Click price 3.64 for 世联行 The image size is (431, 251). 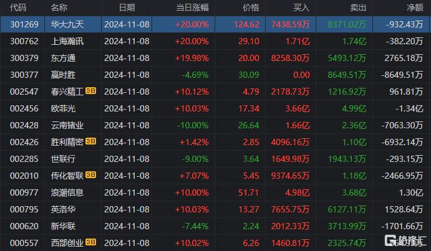tap(251, 159)
